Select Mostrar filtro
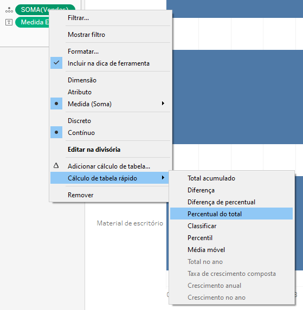This screenshot has height=310, width=303. coord(86,35)
